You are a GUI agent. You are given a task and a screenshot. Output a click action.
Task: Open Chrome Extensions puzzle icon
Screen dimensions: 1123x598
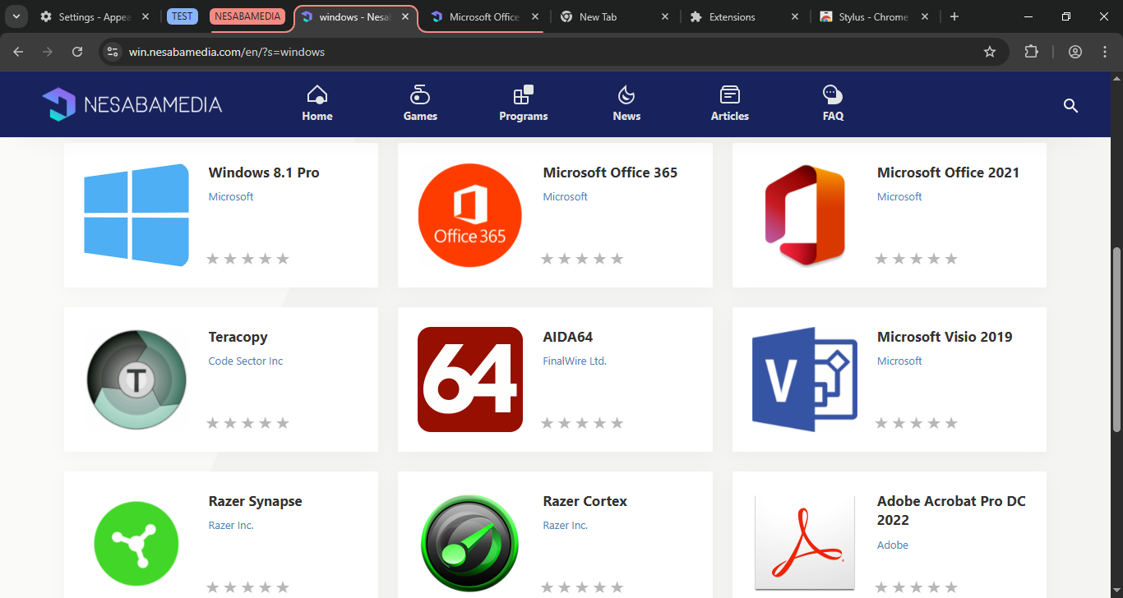1031,52
